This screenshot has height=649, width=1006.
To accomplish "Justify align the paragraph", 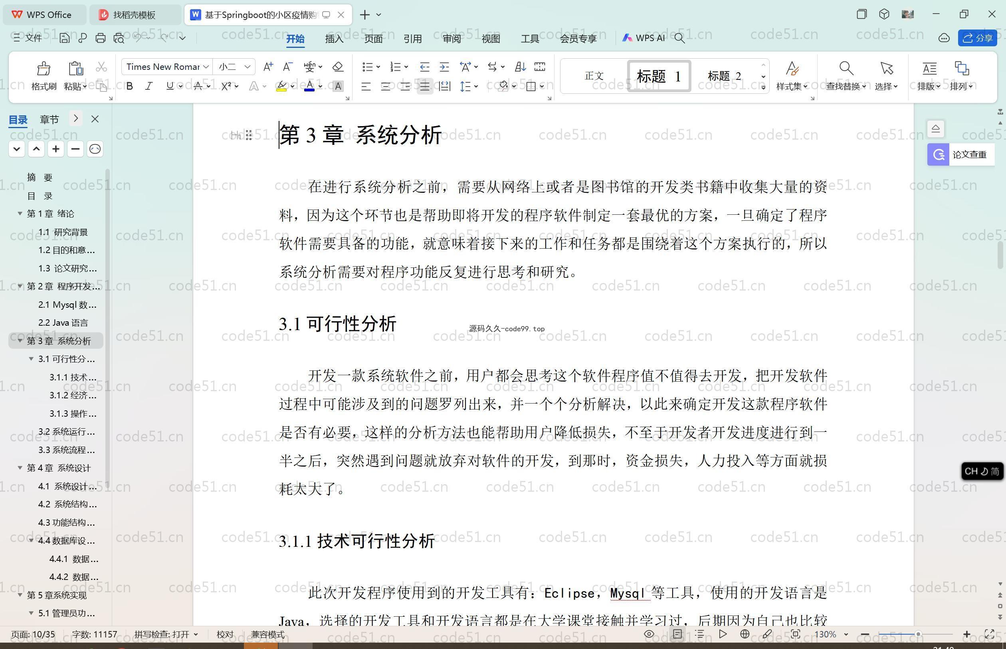I will (x=424, y=87).
